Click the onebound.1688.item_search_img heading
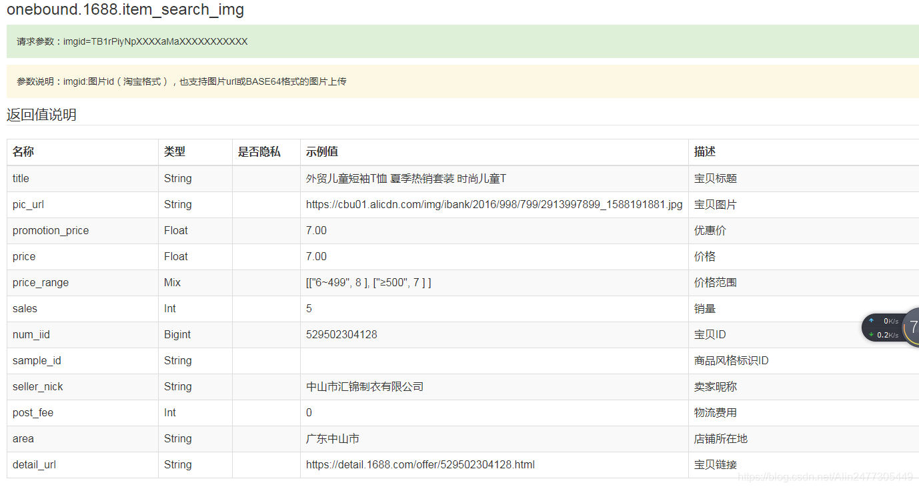The width and height of the screenshot is (919, 489). pos(125,10)
